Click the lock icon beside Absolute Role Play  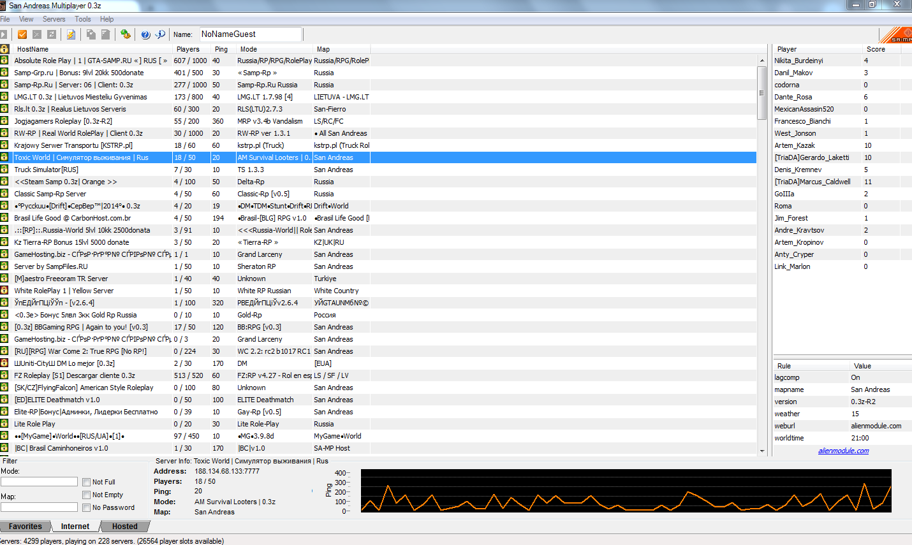[x=4, y=61]
